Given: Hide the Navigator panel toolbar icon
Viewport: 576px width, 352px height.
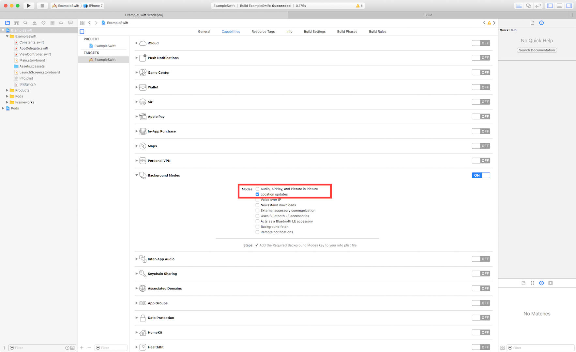Looking at the screenshot, I should [x=550, y=6].
